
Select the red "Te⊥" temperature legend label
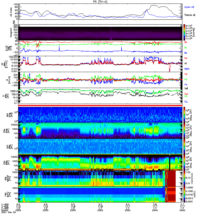coord(186,94)
